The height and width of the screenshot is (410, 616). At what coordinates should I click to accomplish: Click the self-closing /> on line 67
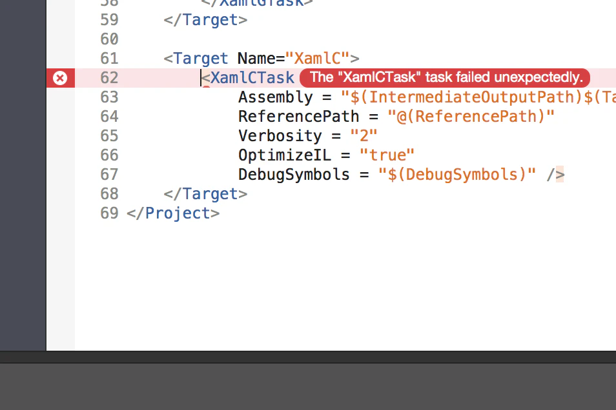555,175
